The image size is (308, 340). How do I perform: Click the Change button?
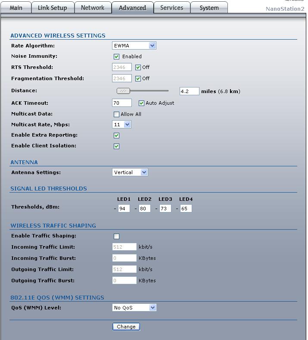click(126, 327)
